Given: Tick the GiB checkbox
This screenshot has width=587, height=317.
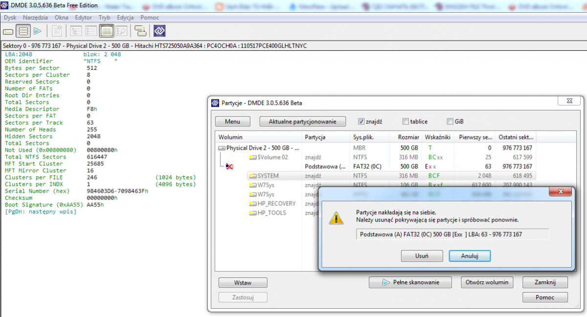Looking at the screenshot, I should [x=450, y=121].
